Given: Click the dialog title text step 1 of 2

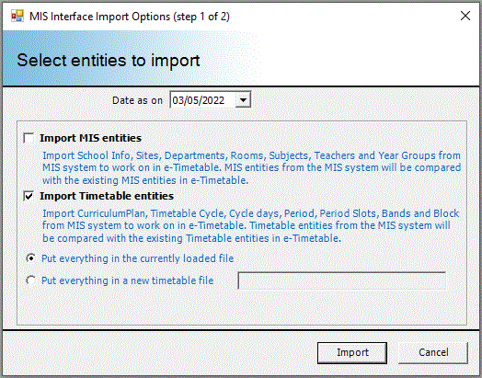Looking at the screenshot, I should coord(201,17).
